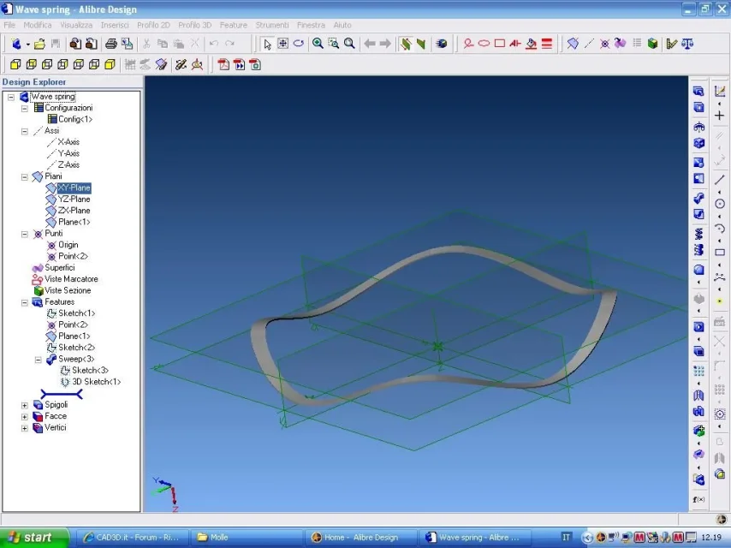Open the Strumenti menu
This screenshot has height=548, width=731.
(272, 25)
